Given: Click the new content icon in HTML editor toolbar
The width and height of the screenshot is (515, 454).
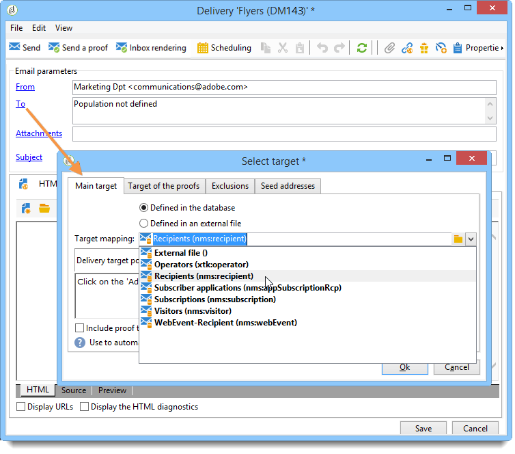Looking at the screenshot, I should [26, 208].
